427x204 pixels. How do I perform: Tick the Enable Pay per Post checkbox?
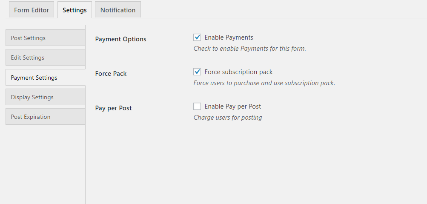pyautogui.click(x=197, y=106)
